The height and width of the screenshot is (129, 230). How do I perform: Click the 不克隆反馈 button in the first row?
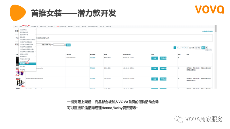pyautogui.click(x=163, y=58)
